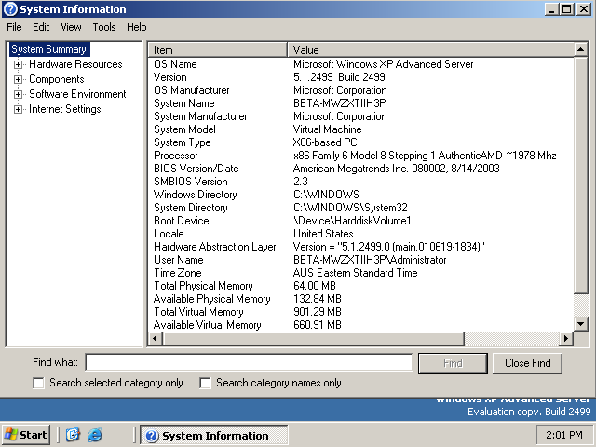Click the vertical scrollbar up arrow
596x447 pixels.
581,49
